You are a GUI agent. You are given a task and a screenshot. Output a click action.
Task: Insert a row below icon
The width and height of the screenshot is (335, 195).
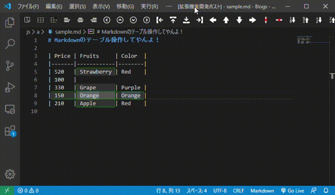pos(186,20)
